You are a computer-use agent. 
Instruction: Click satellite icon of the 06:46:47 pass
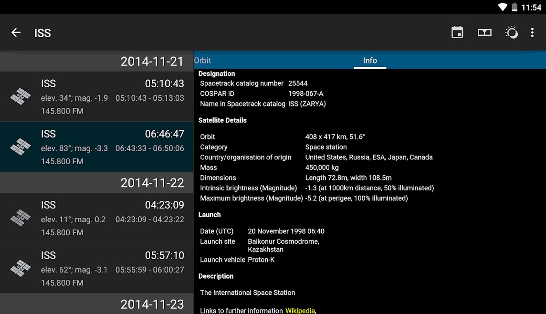click(x=21, y=147)
